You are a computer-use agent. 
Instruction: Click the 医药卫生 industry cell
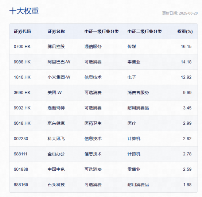pyautogui.click(x=93, y=123)
